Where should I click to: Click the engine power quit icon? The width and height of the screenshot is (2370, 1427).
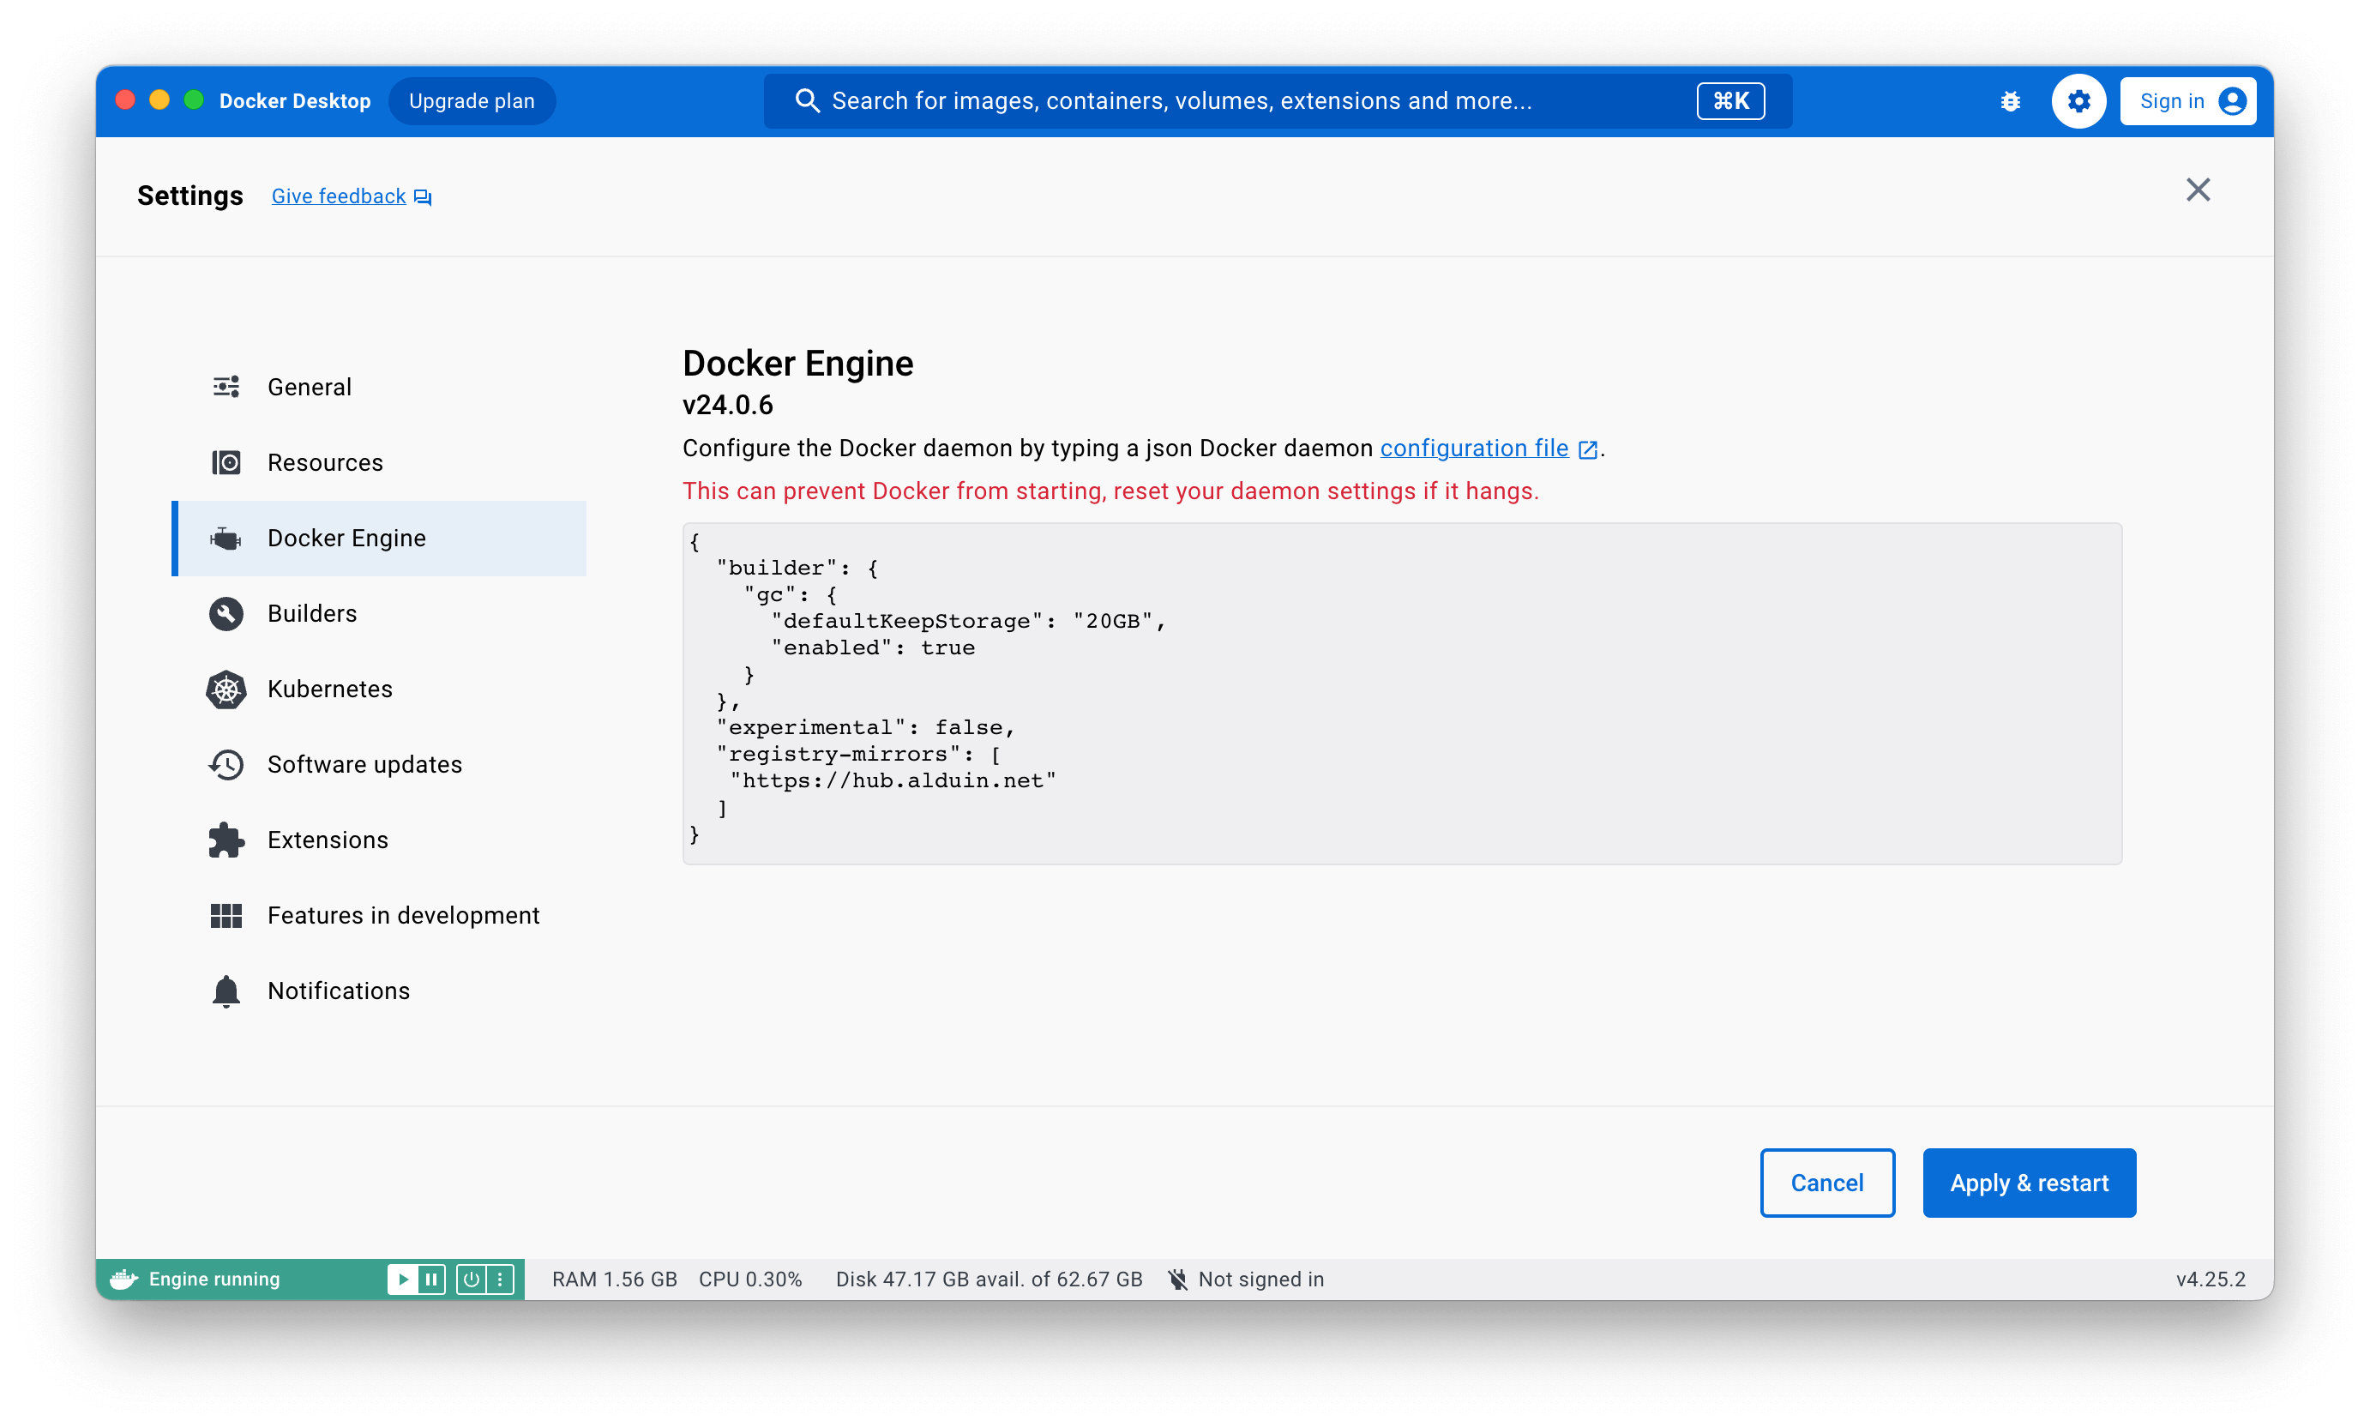471,1279
